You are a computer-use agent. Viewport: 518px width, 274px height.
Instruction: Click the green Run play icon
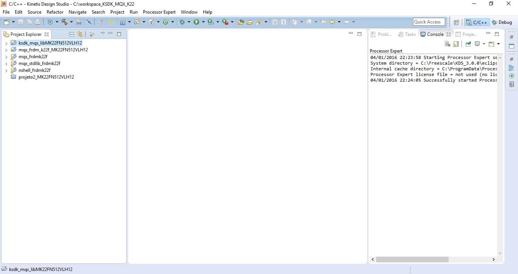point(196,22)
